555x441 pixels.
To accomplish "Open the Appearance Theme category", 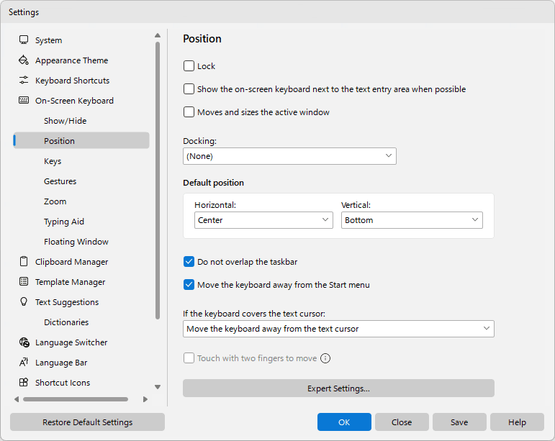I will point(72,60).
